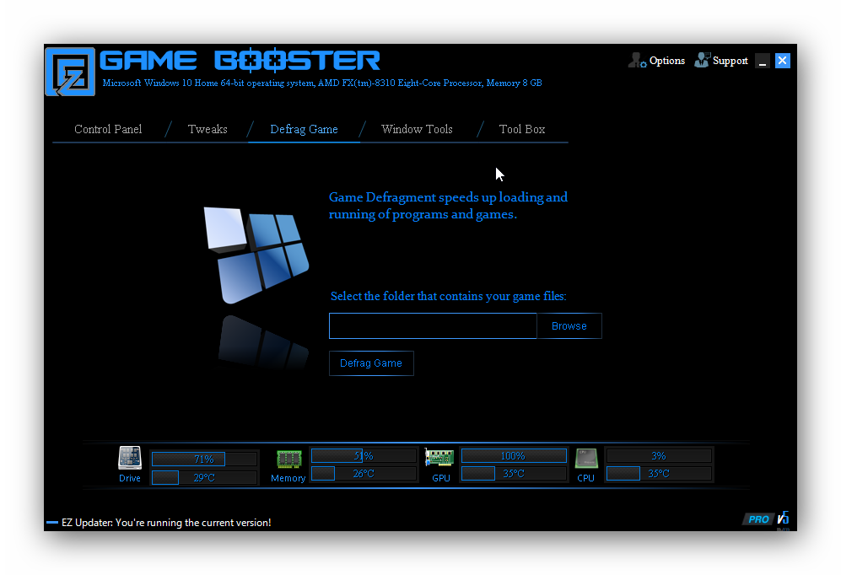This screenshot has width=841, height=575.
Task: Click the EZ Updater status message
Action: coord(166,523)
